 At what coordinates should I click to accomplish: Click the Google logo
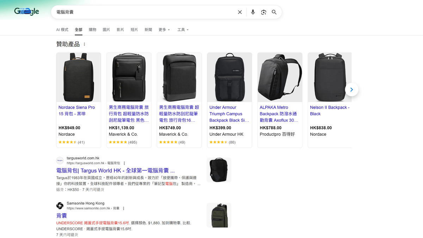pyautogui.click(x=26, y=11)
